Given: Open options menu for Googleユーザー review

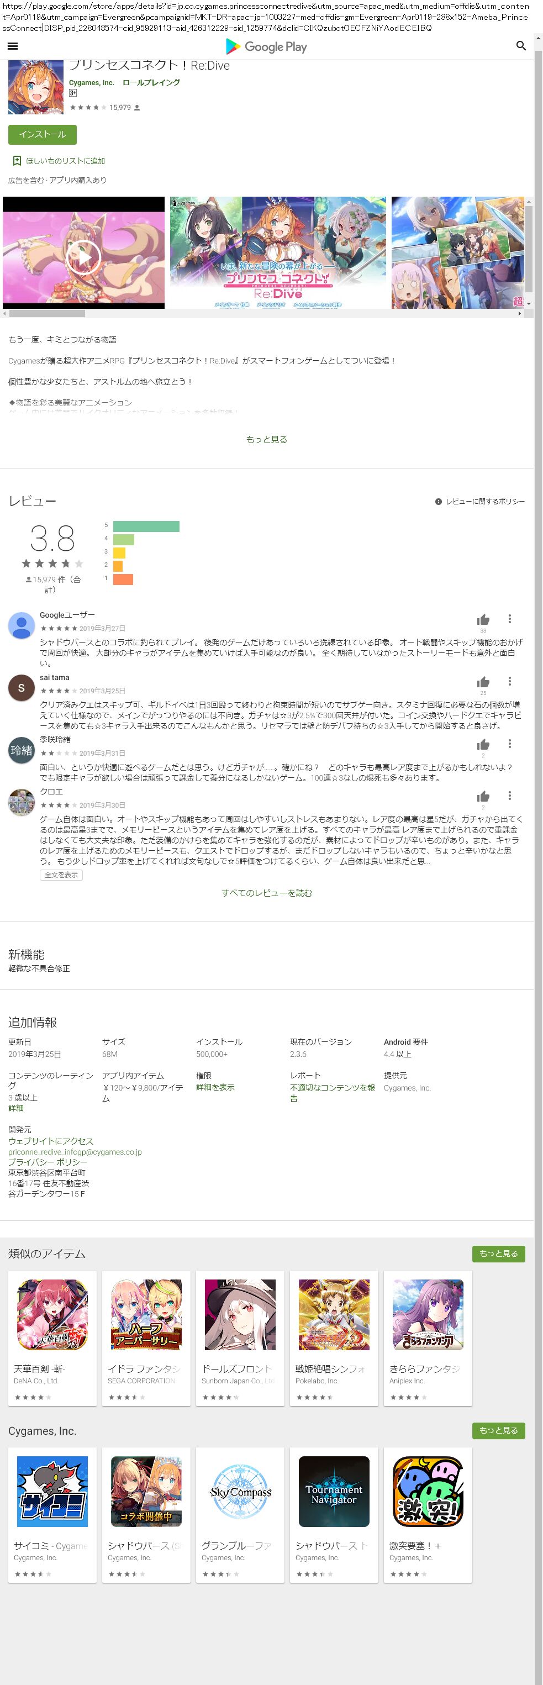Looking at the screenshot, I should coord(510,619).
